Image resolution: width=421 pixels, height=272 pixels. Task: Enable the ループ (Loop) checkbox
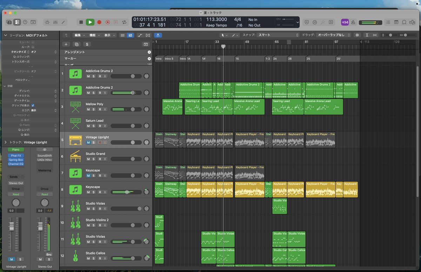click(x=33, y=47)
